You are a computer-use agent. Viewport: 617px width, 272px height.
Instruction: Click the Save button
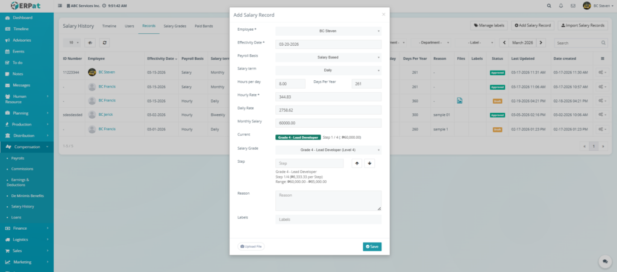coord(372,247)
